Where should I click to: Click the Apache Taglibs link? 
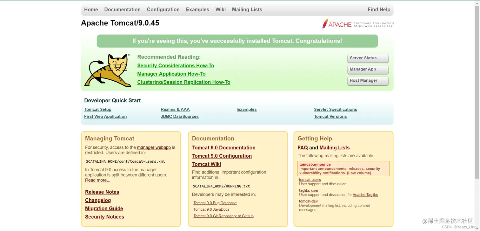pyautogui.click(x=365, y=195)
